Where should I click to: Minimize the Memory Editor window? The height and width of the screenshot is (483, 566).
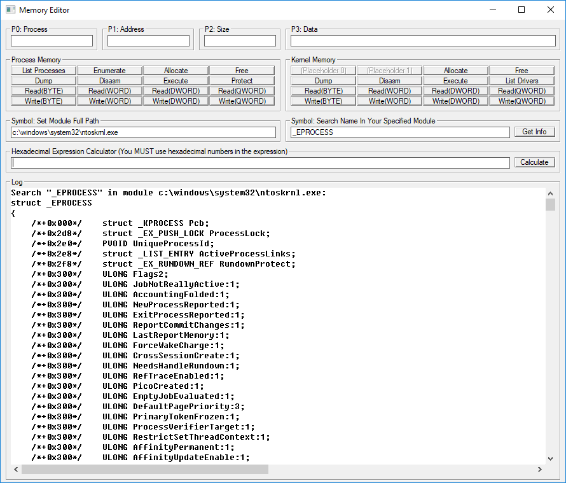point(493,10)
